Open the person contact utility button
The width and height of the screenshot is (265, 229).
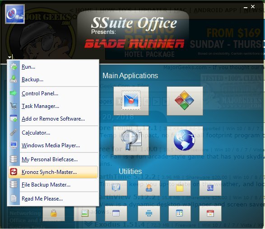pos(149,188)
